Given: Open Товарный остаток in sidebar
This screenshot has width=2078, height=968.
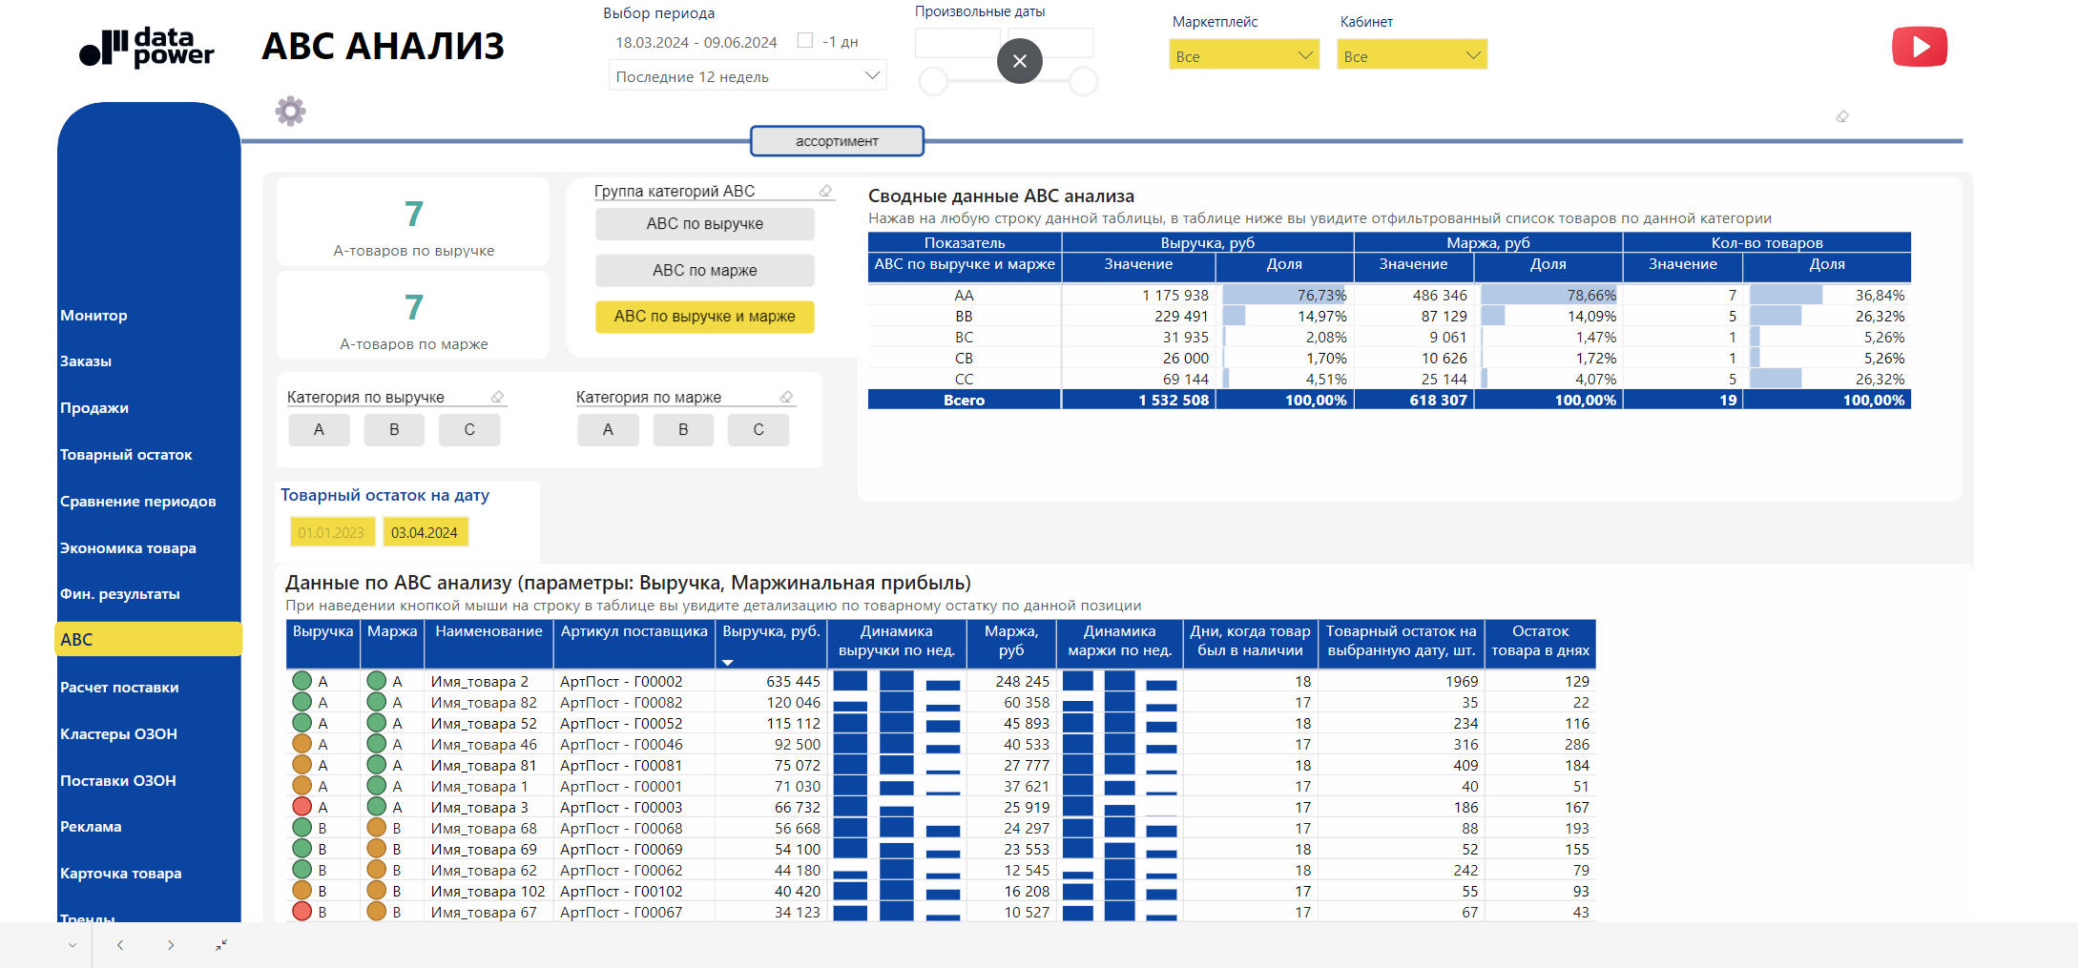Looking at the screenshot, I should pos(126,455).
